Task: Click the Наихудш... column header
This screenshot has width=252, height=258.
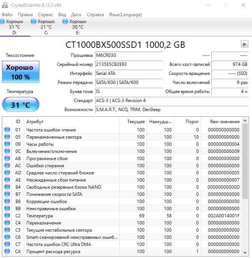Action: tap(160, 122)
